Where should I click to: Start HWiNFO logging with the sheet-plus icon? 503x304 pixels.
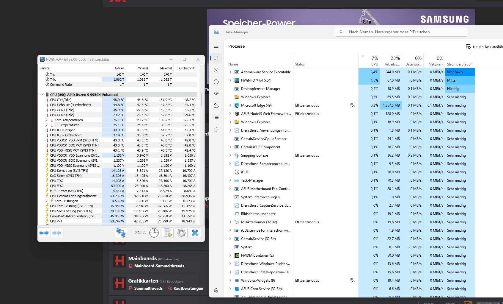[167, 233]
